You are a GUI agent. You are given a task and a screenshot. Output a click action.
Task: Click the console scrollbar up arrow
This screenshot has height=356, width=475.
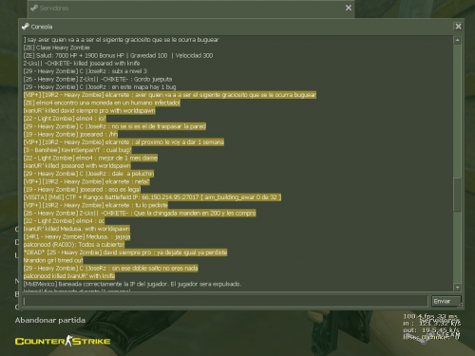click(457, 40)
